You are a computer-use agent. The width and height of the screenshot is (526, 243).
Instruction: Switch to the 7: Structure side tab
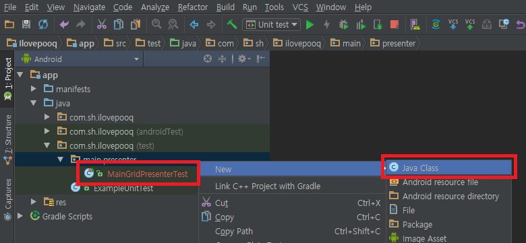pyautogui.click(x=7, y=139)
